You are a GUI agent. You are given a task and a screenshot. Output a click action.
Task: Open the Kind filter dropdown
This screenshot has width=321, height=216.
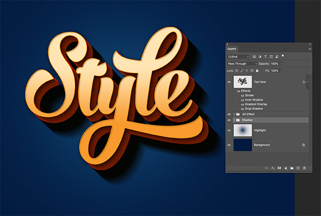237,56
